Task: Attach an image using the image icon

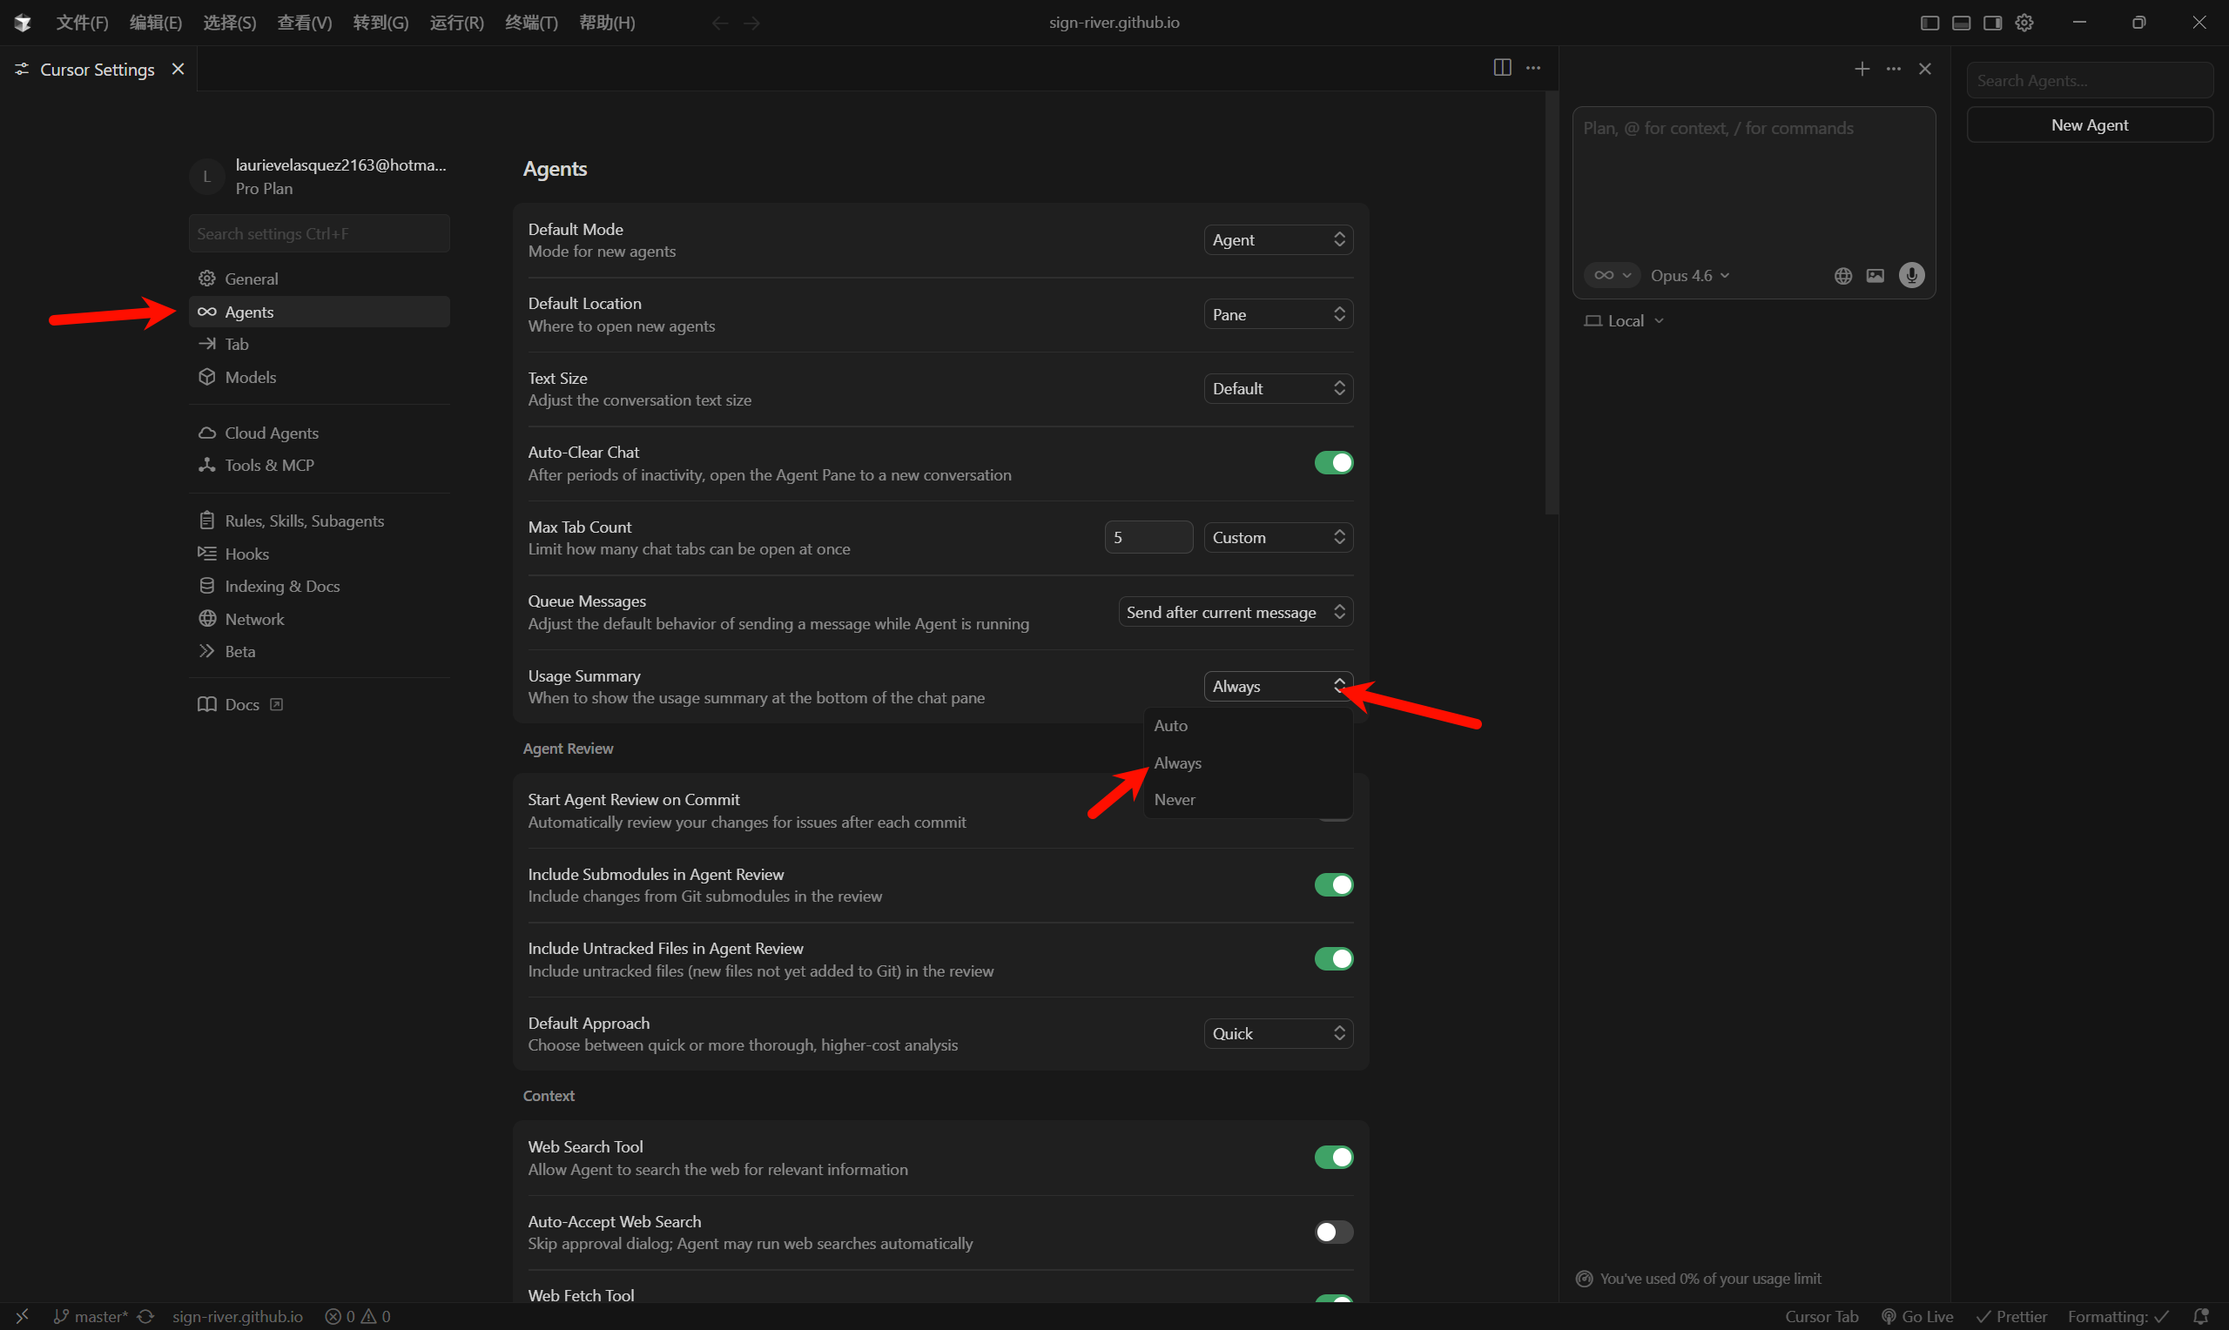Action: tap(1875, 276)
